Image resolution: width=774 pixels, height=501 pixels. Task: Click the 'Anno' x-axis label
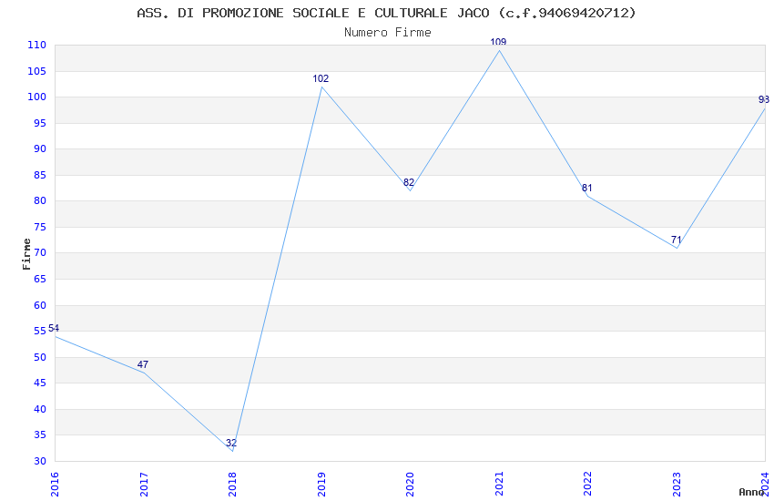[x=751, y=492]
